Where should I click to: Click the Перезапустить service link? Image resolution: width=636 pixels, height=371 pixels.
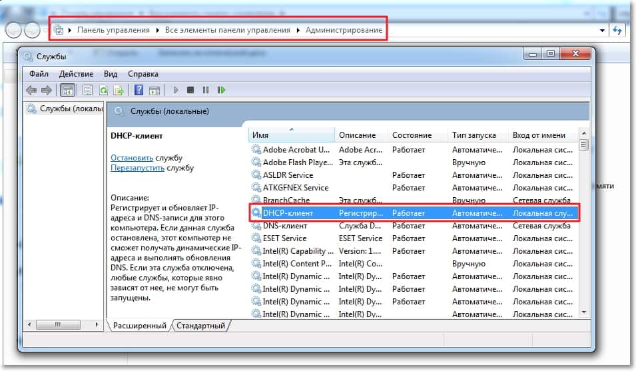click(x=137, y=169)
